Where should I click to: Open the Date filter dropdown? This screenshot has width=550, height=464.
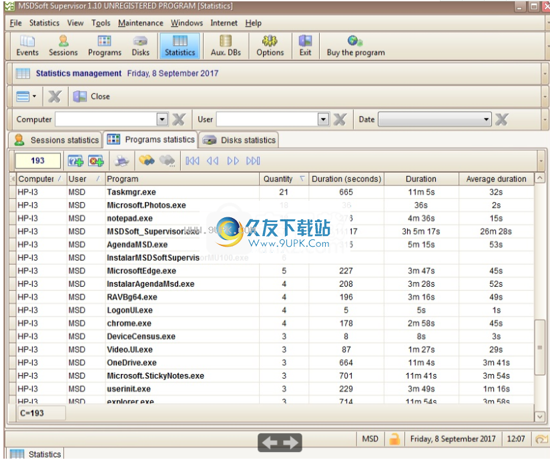(486, 119)
